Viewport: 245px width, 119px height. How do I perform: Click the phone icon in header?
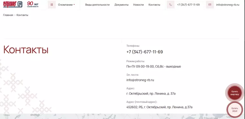pyautogui.click(x=171, y=5)
